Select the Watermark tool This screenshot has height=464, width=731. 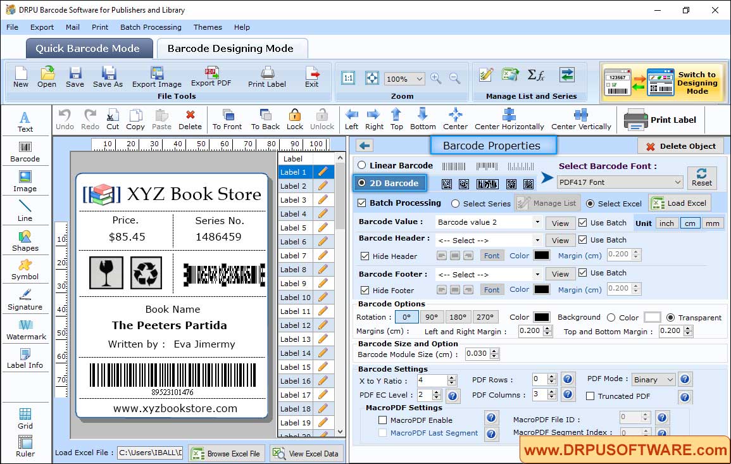pyautogui.click(x=26, y=330)
